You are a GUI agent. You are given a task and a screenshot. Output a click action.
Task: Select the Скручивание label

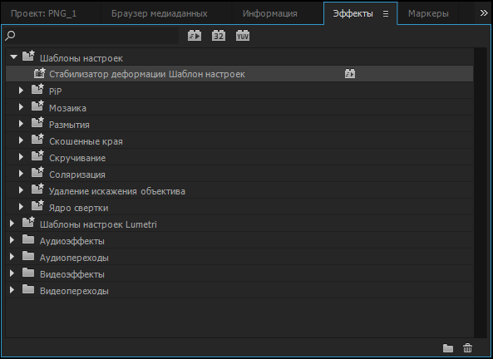click(x=77, y=158)
